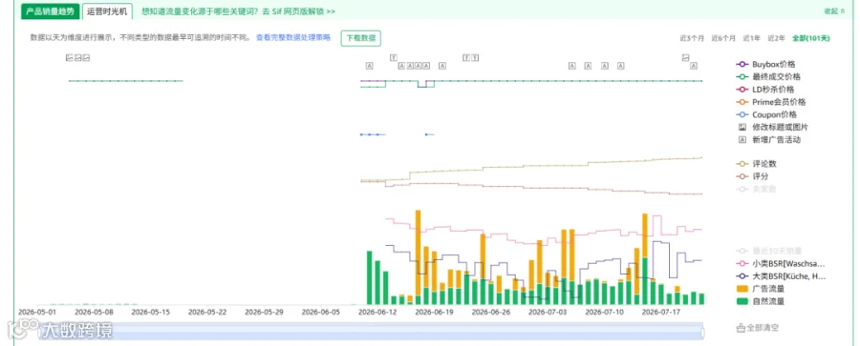Click the 新增广告活动 legend icon

tap(742, 139)
